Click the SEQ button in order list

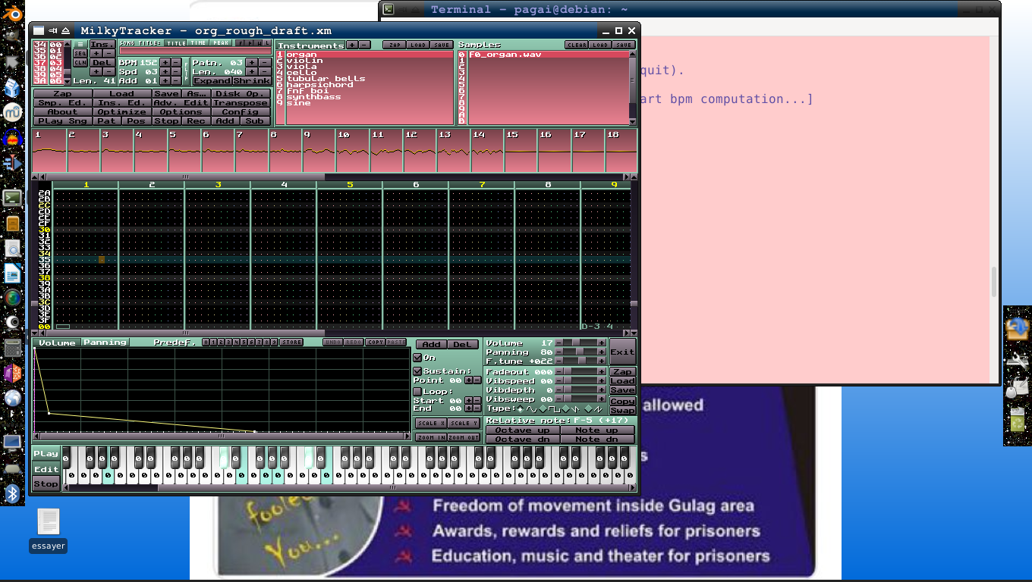tap(80, 54)
